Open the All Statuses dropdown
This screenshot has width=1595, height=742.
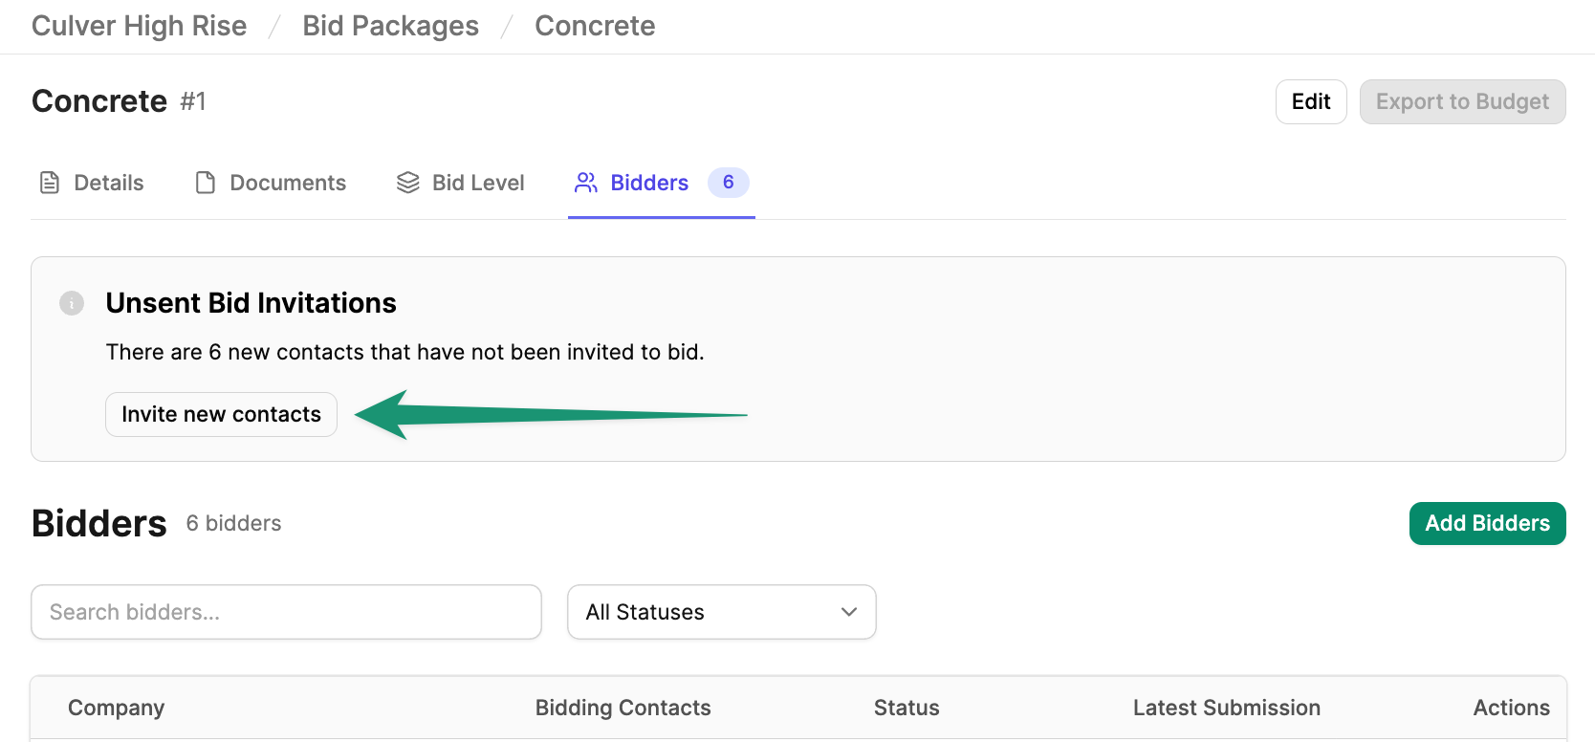722,612
